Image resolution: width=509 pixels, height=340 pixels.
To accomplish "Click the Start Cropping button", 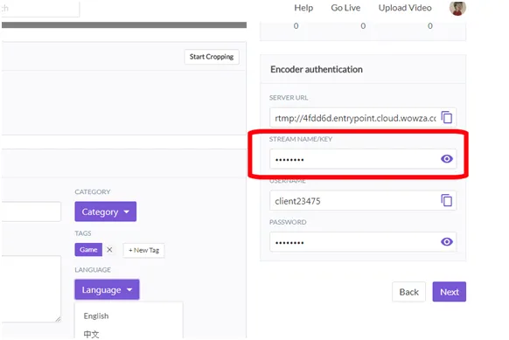I will click(212, 57).
